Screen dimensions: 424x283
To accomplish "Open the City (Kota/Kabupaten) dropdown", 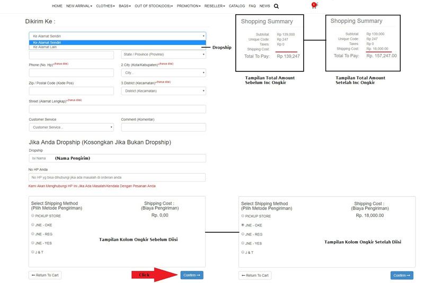I will click(x=163, y=72).
